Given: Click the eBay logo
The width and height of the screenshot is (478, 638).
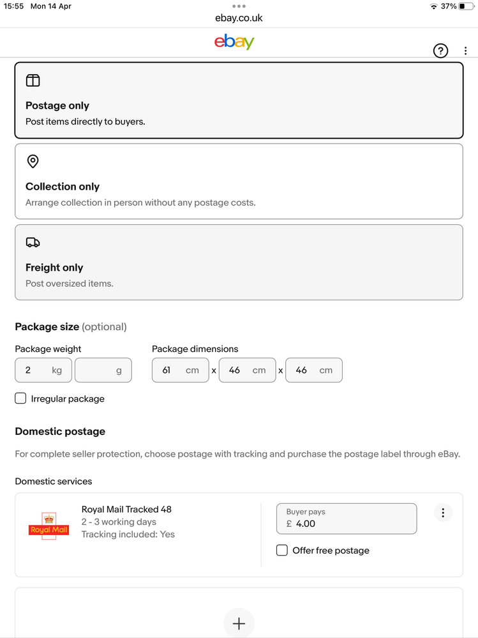Looking at the screenshot, I should [x=234, y=42].
